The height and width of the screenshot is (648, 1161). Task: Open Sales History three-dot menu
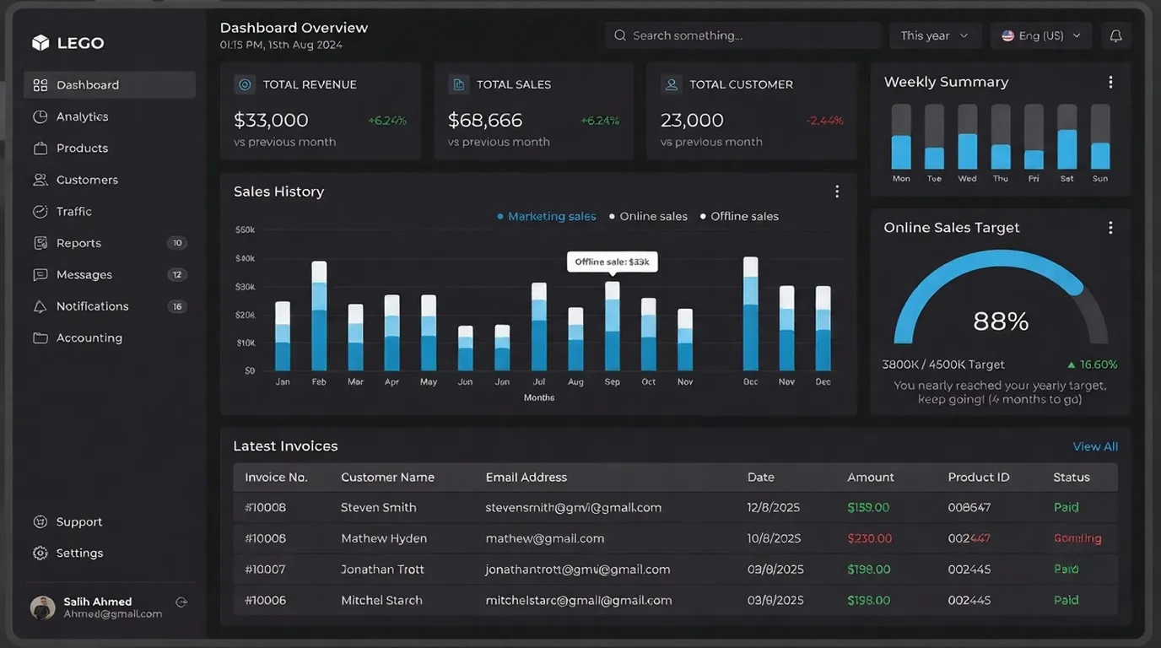(837, 192)
